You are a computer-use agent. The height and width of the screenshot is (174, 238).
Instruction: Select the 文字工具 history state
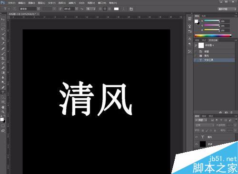[x=214, y=60]
